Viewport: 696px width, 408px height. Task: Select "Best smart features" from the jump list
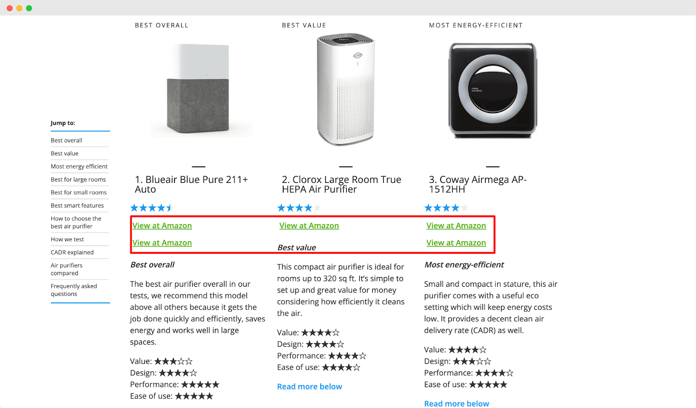pos(77,205)
